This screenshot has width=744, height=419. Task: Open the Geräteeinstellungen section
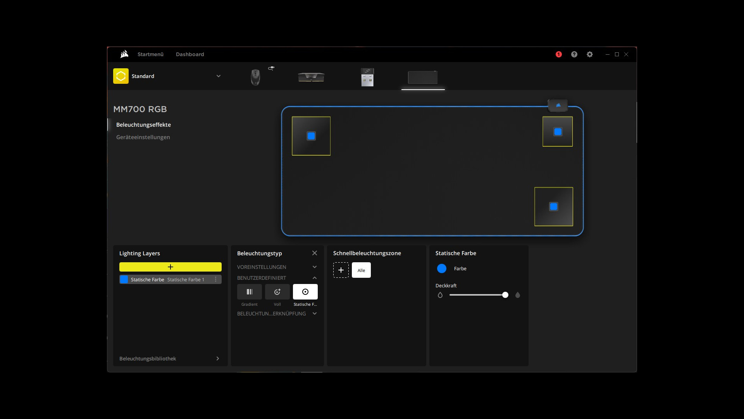(x=143, y=137)
